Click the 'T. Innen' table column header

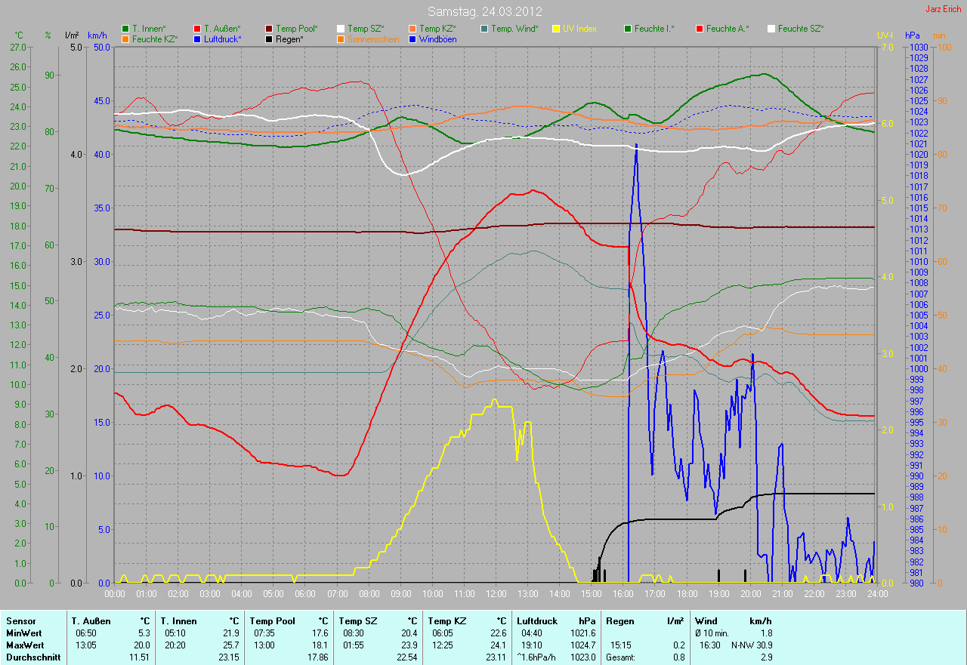coord(178,621)
